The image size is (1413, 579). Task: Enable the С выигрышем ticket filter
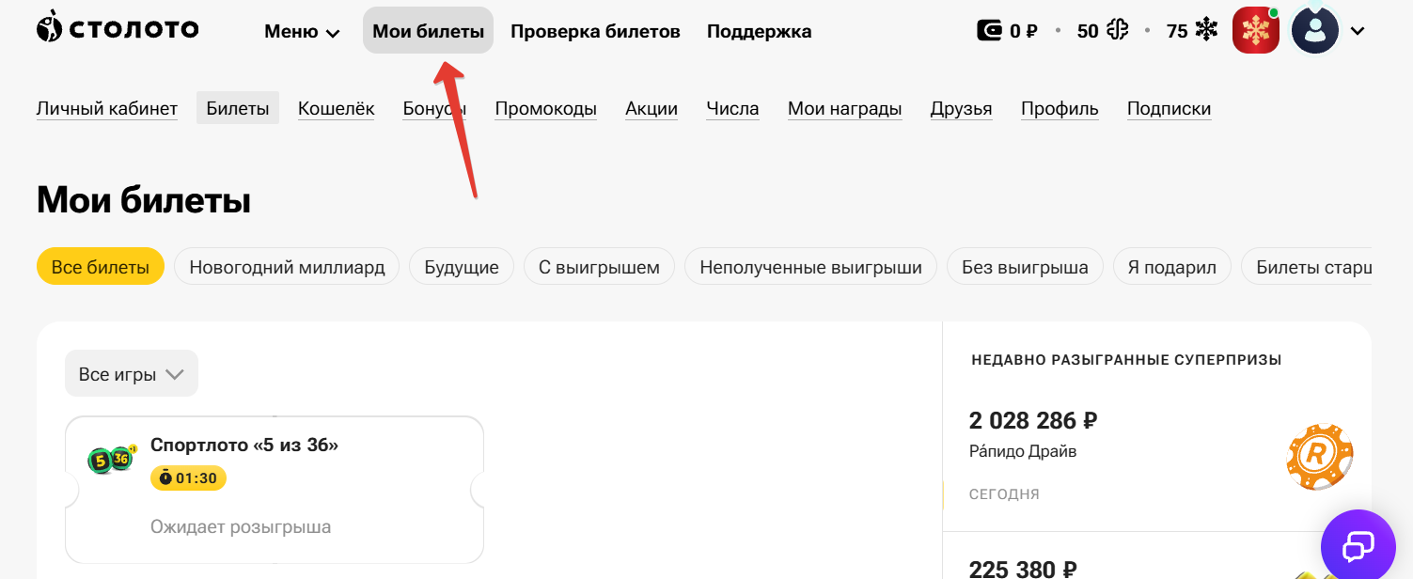599,266
